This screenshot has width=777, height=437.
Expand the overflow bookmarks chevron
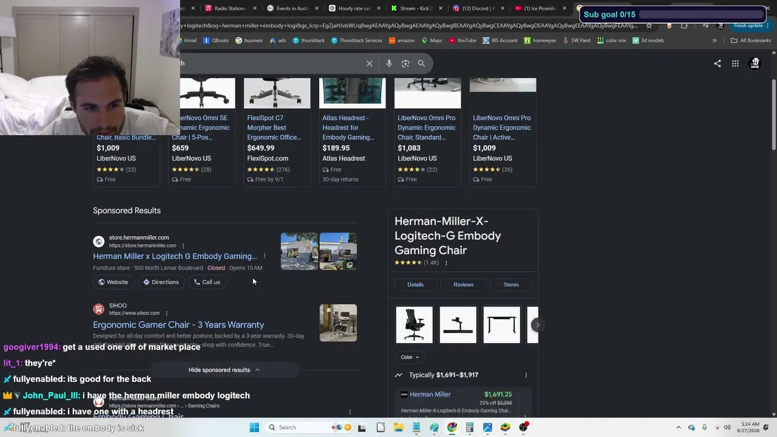pyautogui.click(x=714, y=41)
